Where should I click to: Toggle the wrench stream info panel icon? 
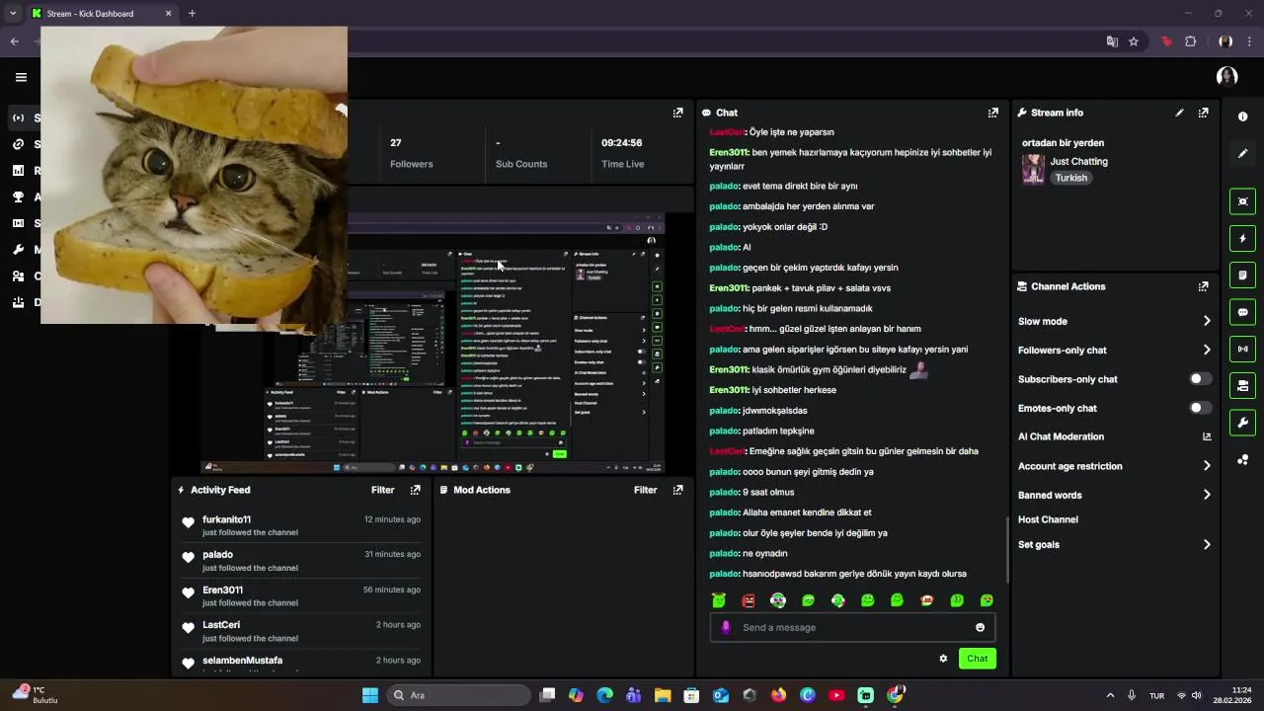pos(1242,423)
